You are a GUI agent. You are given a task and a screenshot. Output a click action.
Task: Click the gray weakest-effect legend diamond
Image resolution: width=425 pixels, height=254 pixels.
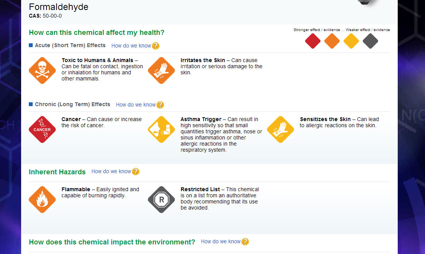(370, 41)
